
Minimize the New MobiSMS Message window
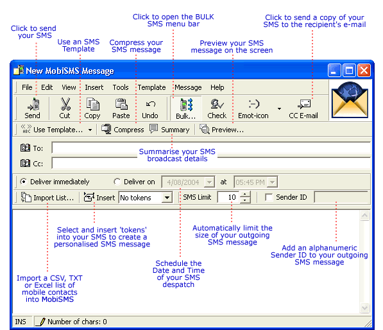tap(334, 71)
